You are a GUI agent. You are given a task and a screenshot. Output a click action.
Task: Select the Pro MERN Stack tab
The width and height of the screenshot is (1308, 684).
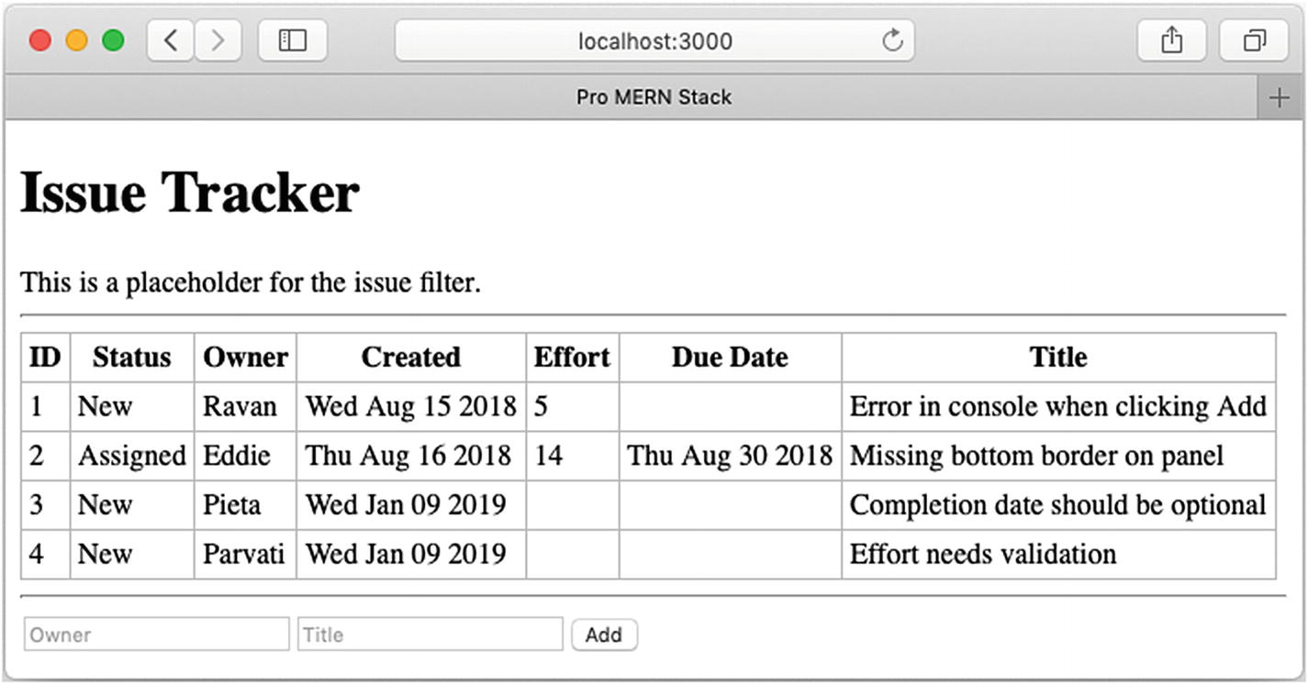click(x=654, y=97)
